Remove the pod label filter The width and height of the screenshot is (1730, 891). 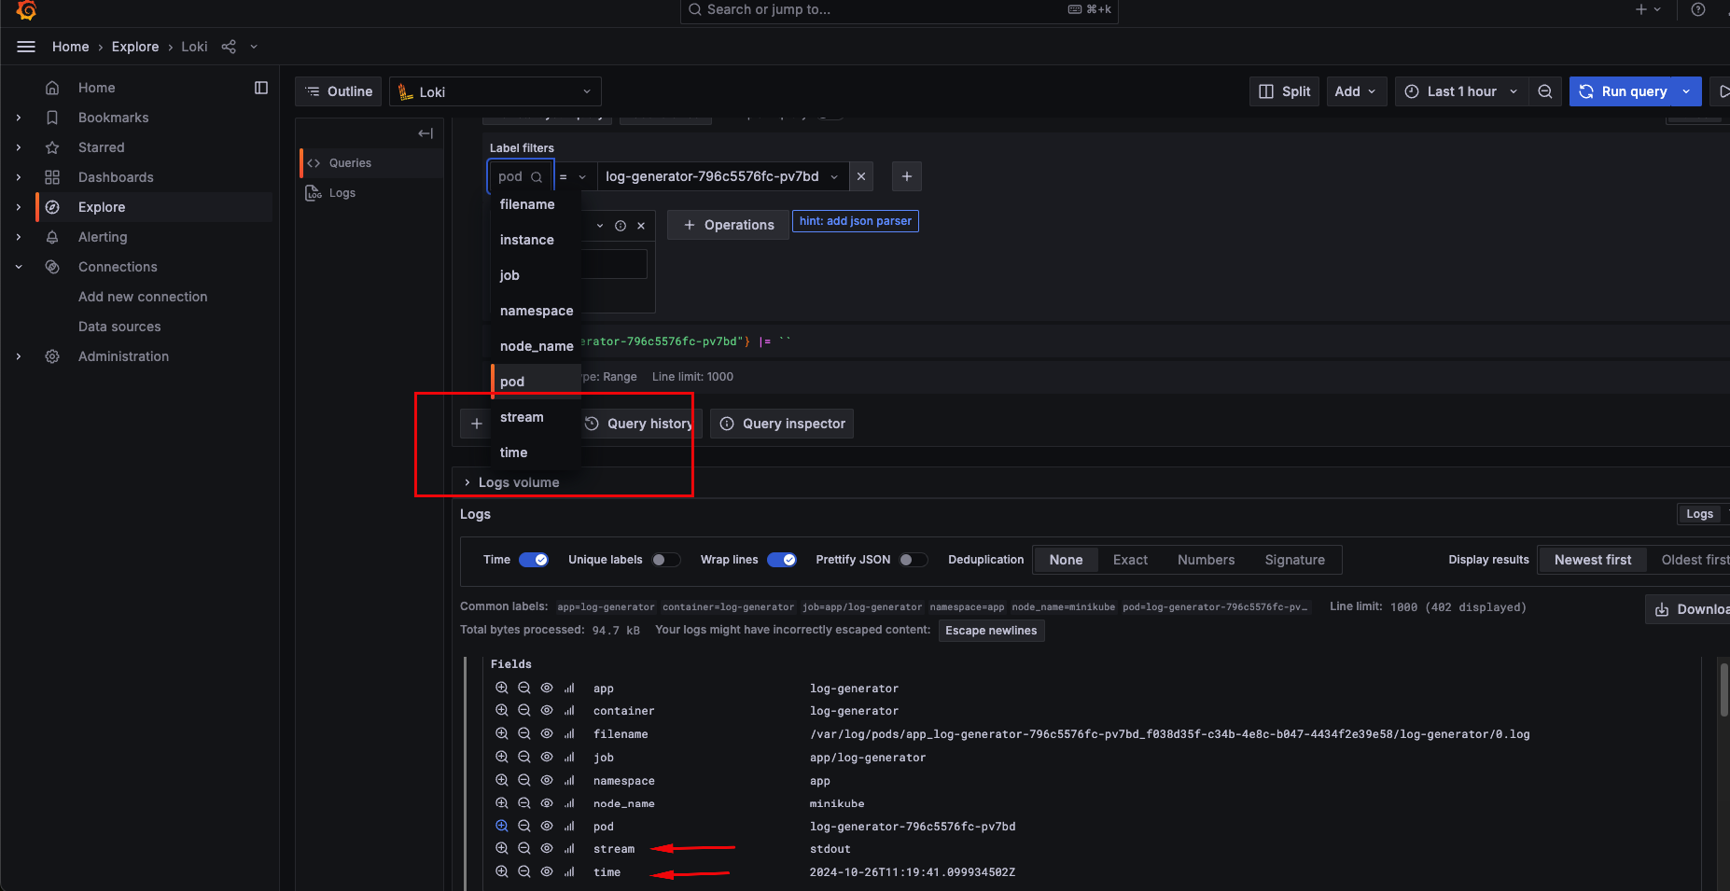861,176
